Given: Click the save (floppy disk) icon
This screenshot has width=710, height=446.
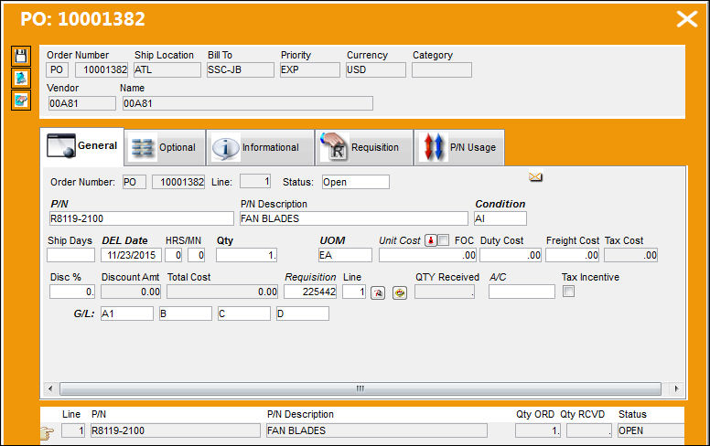Looking at the screenshot, I should pyautogui.click(x=21, y=56).
